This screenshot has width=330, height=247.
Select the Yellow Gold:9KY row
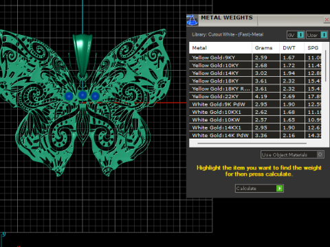pos(255,58)
